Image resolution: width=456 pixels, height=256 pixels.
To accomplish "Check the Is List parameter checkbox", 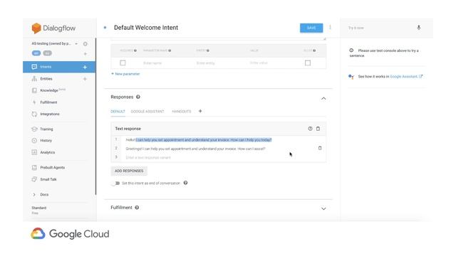I will [x=308, y=63].
